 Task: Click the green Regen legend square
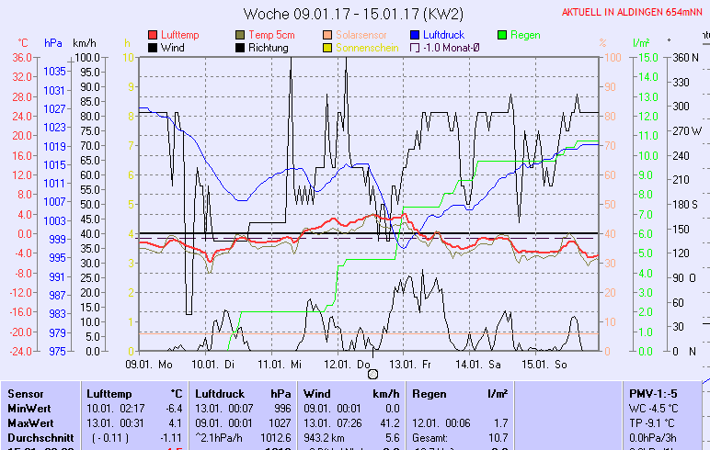[x=502, y=35]
